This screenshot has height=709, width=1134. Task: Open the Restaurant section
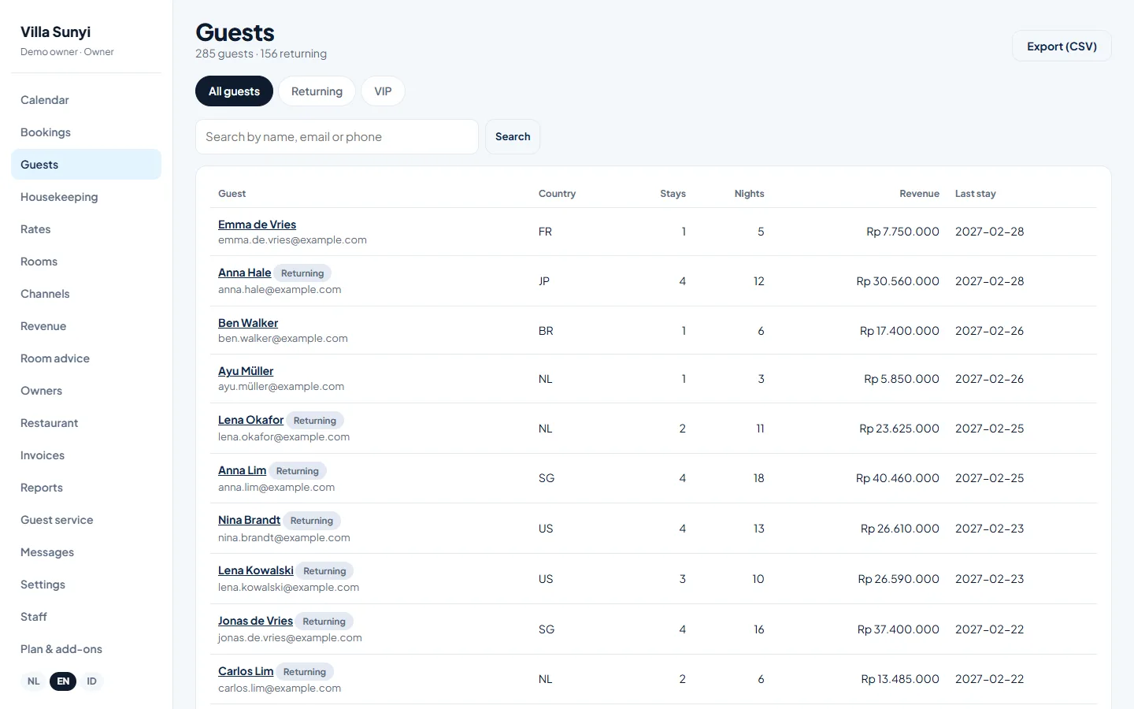(86, 423)
